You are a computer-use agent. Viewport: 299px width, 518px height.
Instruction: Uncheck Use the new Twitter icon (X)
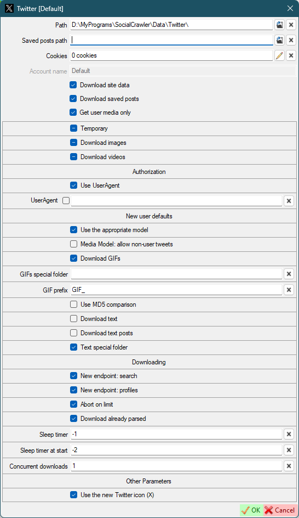pos(73,494)
